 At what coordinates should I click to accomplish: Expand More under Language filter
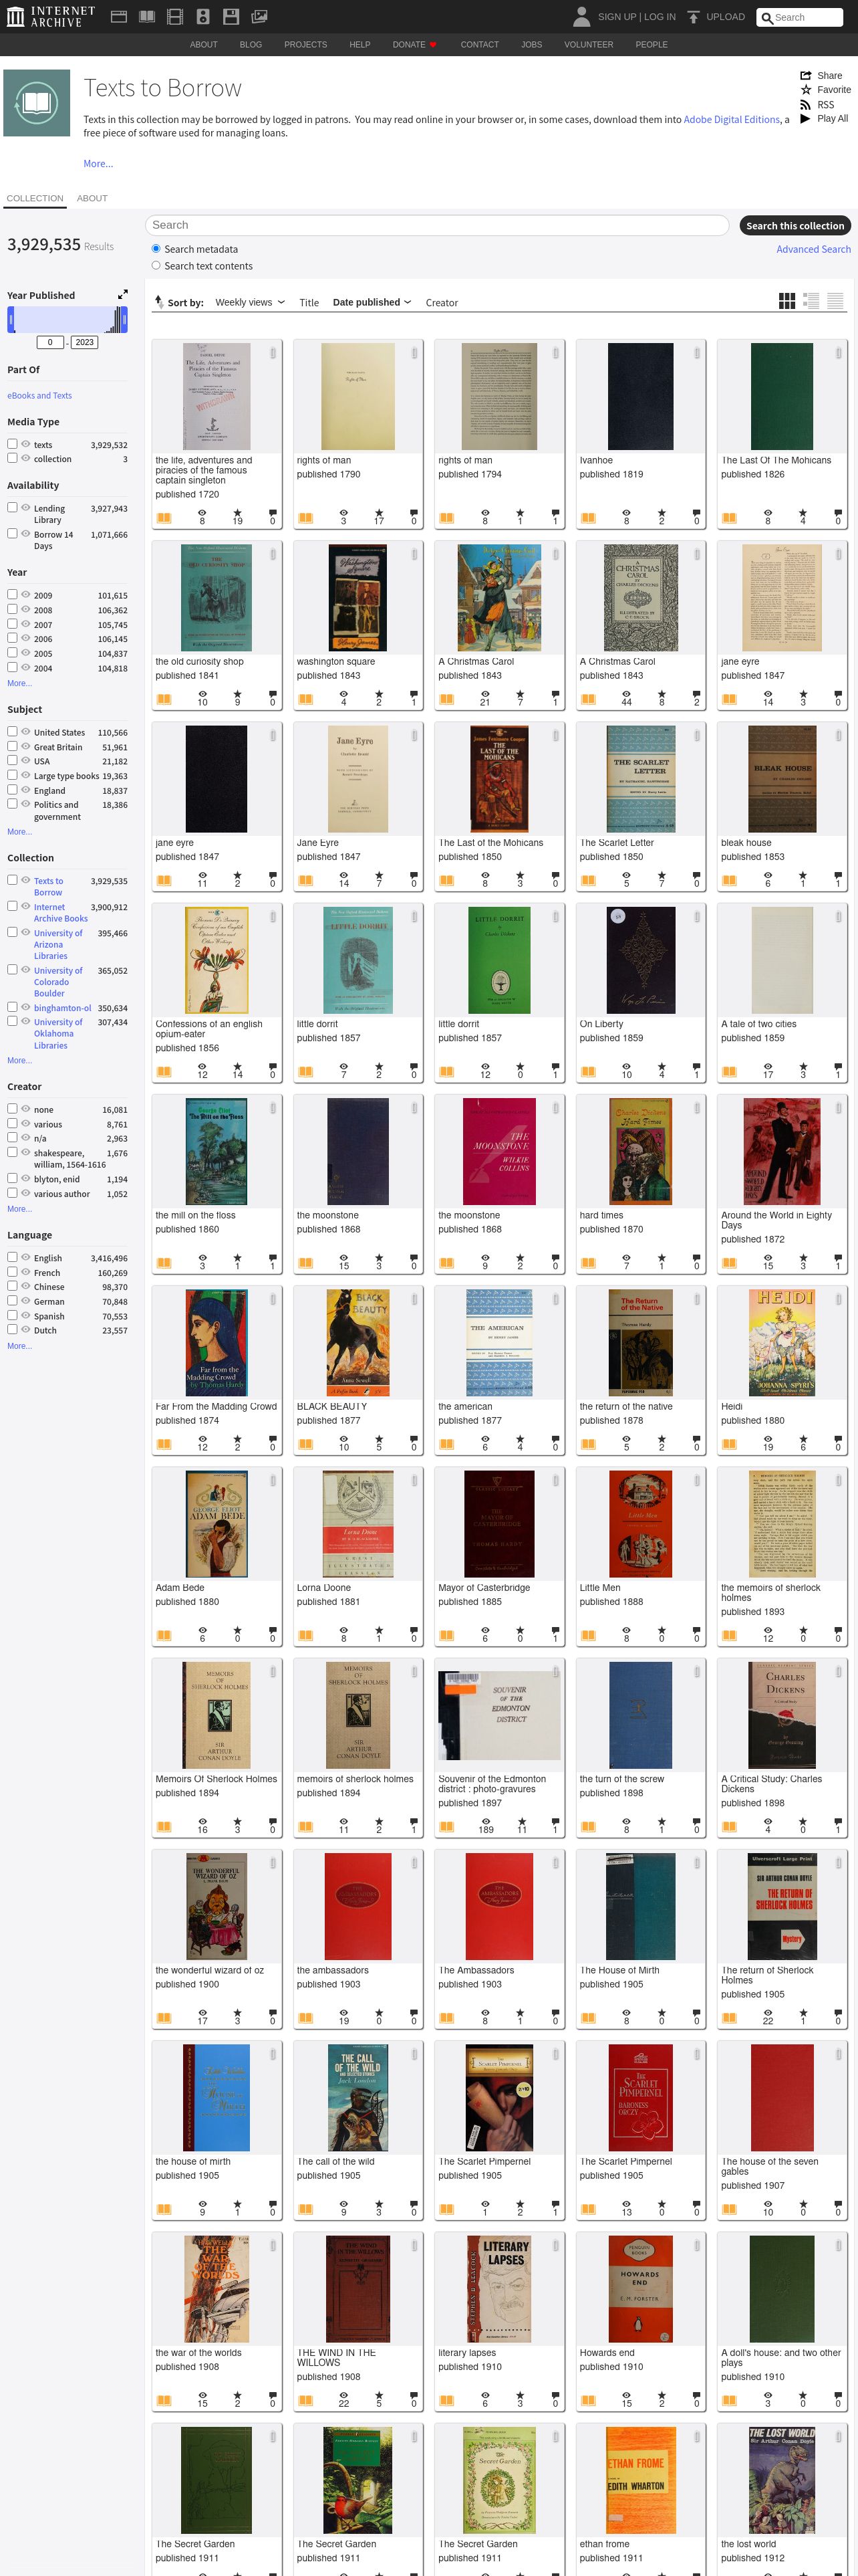click(x=19, y=1346)
